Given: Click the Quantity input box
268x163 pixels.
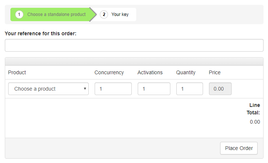Looking at the screenshot, I should 189,89.
